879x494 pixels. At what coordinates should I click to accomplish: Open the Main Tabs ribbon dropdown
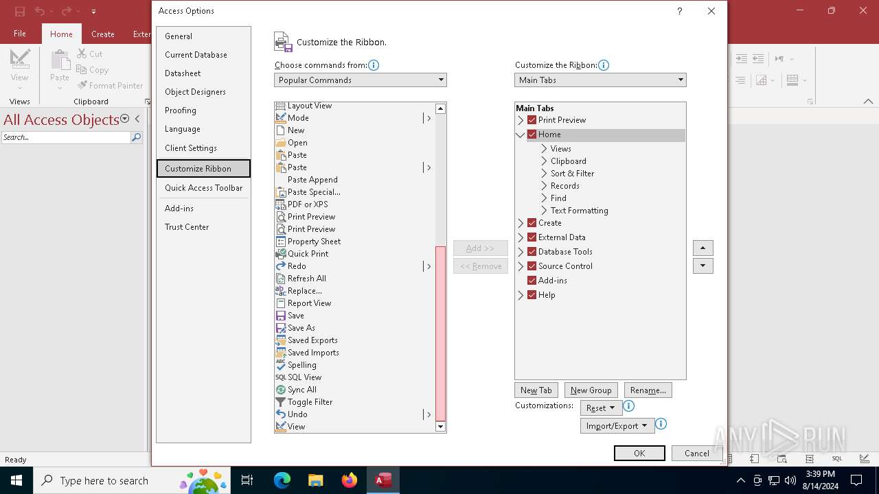[x=600, y=80]
